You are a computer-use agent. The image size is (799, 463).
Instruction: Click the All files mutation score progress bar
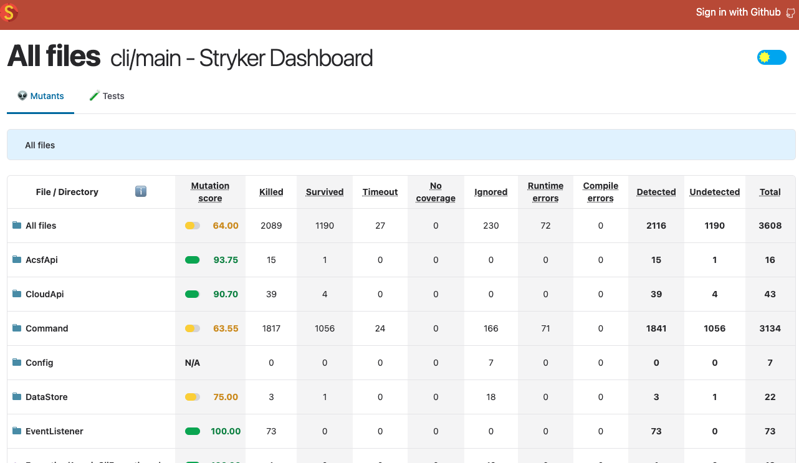[x=193, y=226]
